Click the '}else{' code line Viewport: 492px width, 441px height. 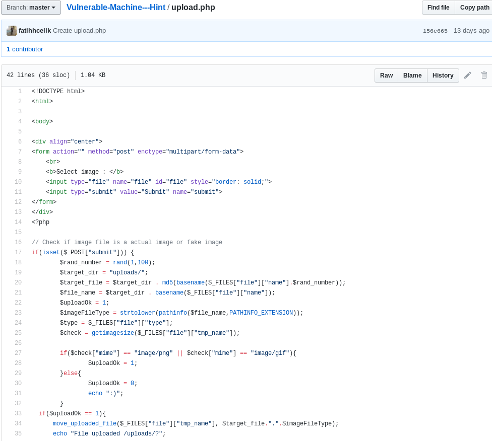(71, 373)
